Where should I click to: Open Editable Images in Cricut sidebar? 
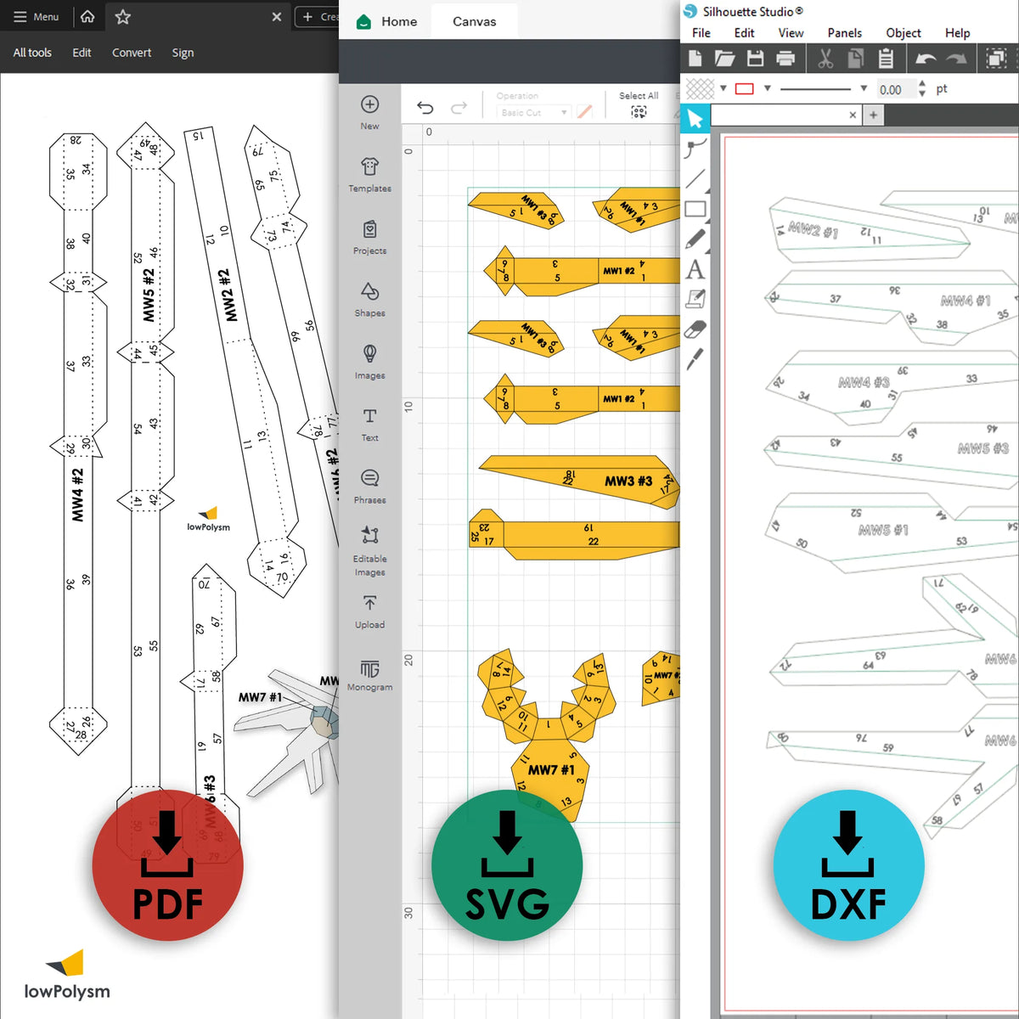(369, 550)
